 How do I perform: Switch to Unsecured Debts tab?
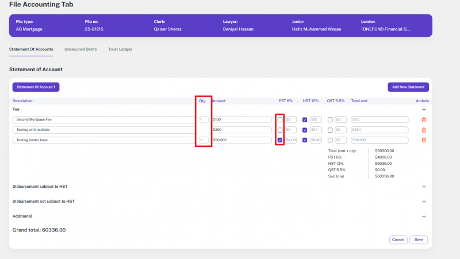80,49
